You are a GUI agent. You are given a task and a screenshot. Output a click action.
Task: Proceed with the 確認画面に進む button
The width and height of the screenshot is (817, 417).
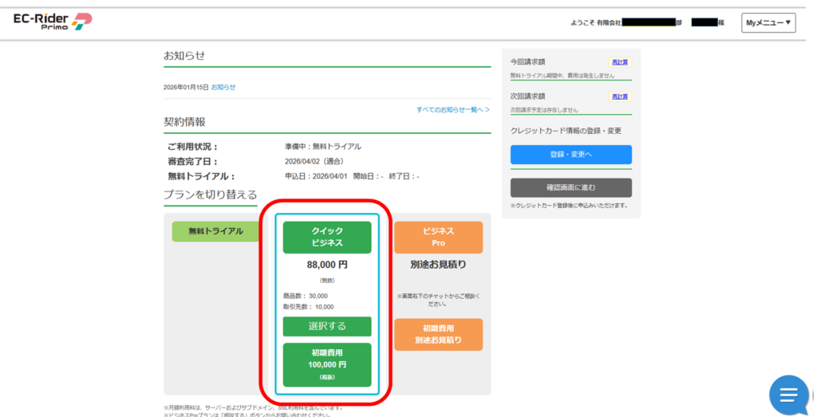(570, 187)
